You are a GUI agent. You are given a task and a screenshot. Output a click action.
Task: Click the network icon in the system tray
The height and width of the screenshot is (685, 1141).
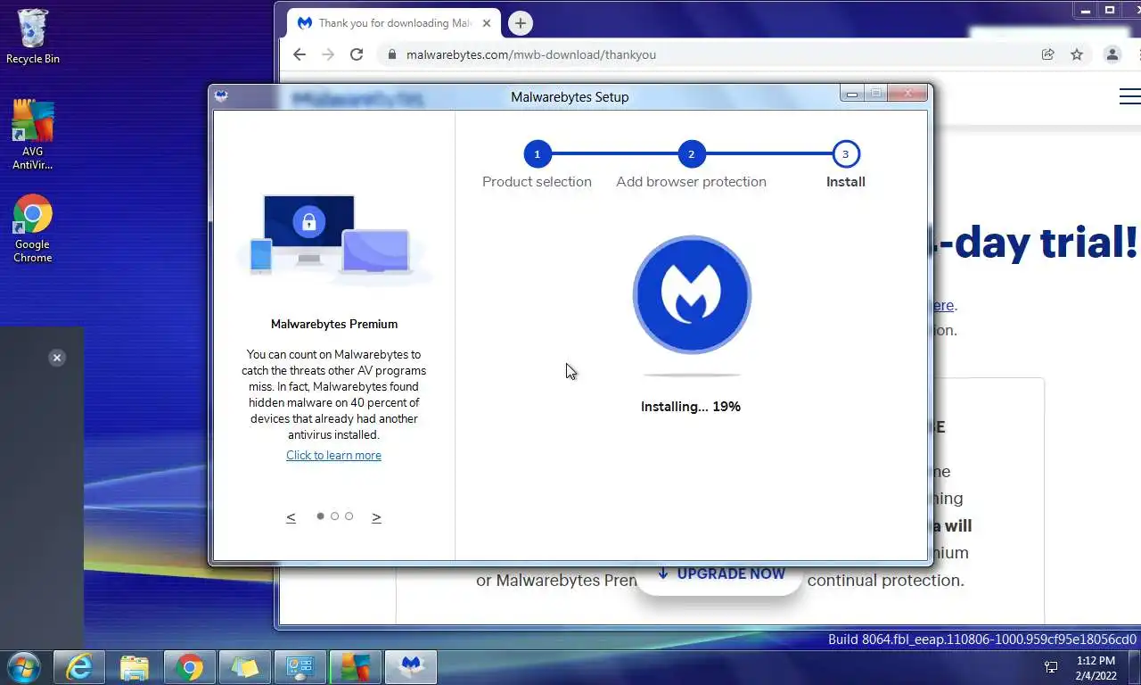point(1051,667)
